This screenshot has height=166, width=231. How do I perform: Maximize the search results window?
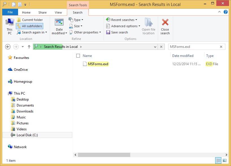213,3
